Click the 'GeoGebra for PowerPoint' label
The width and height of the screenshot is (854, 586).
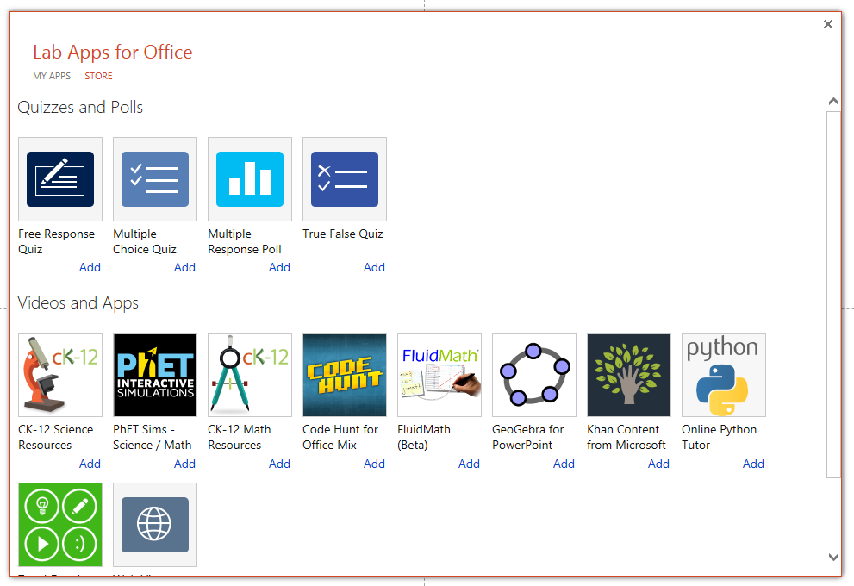527,437
